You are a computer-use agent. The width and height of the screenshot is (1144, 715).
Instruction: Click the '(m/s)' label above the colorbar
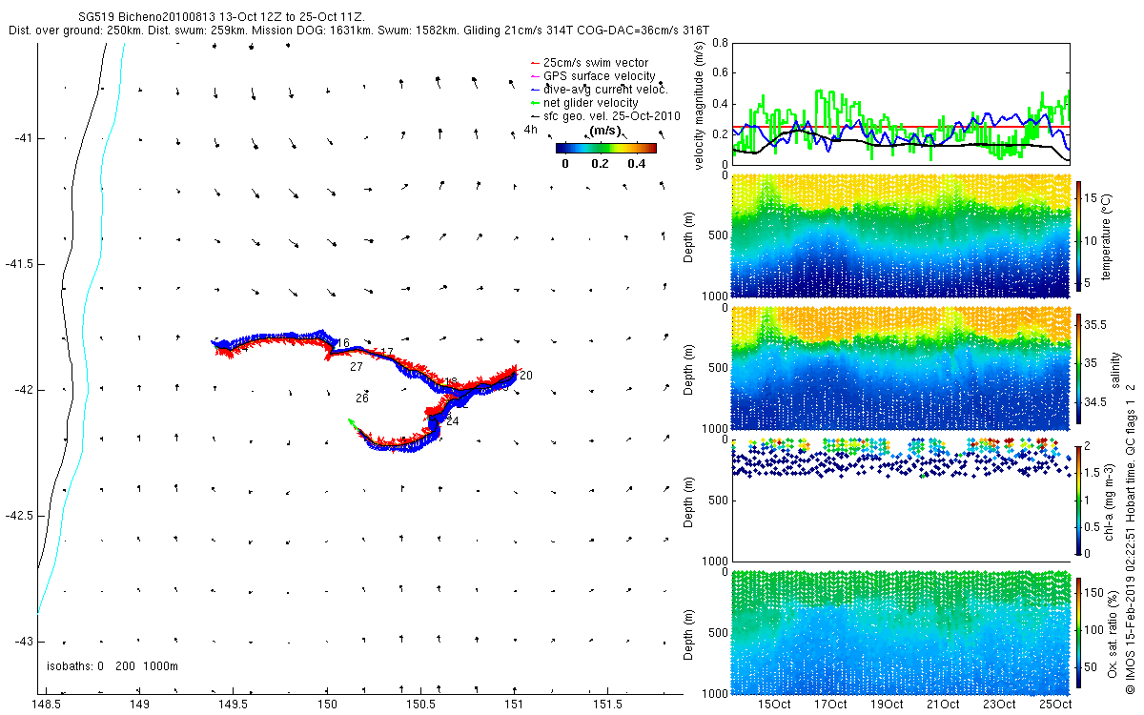tap(606, 131)
